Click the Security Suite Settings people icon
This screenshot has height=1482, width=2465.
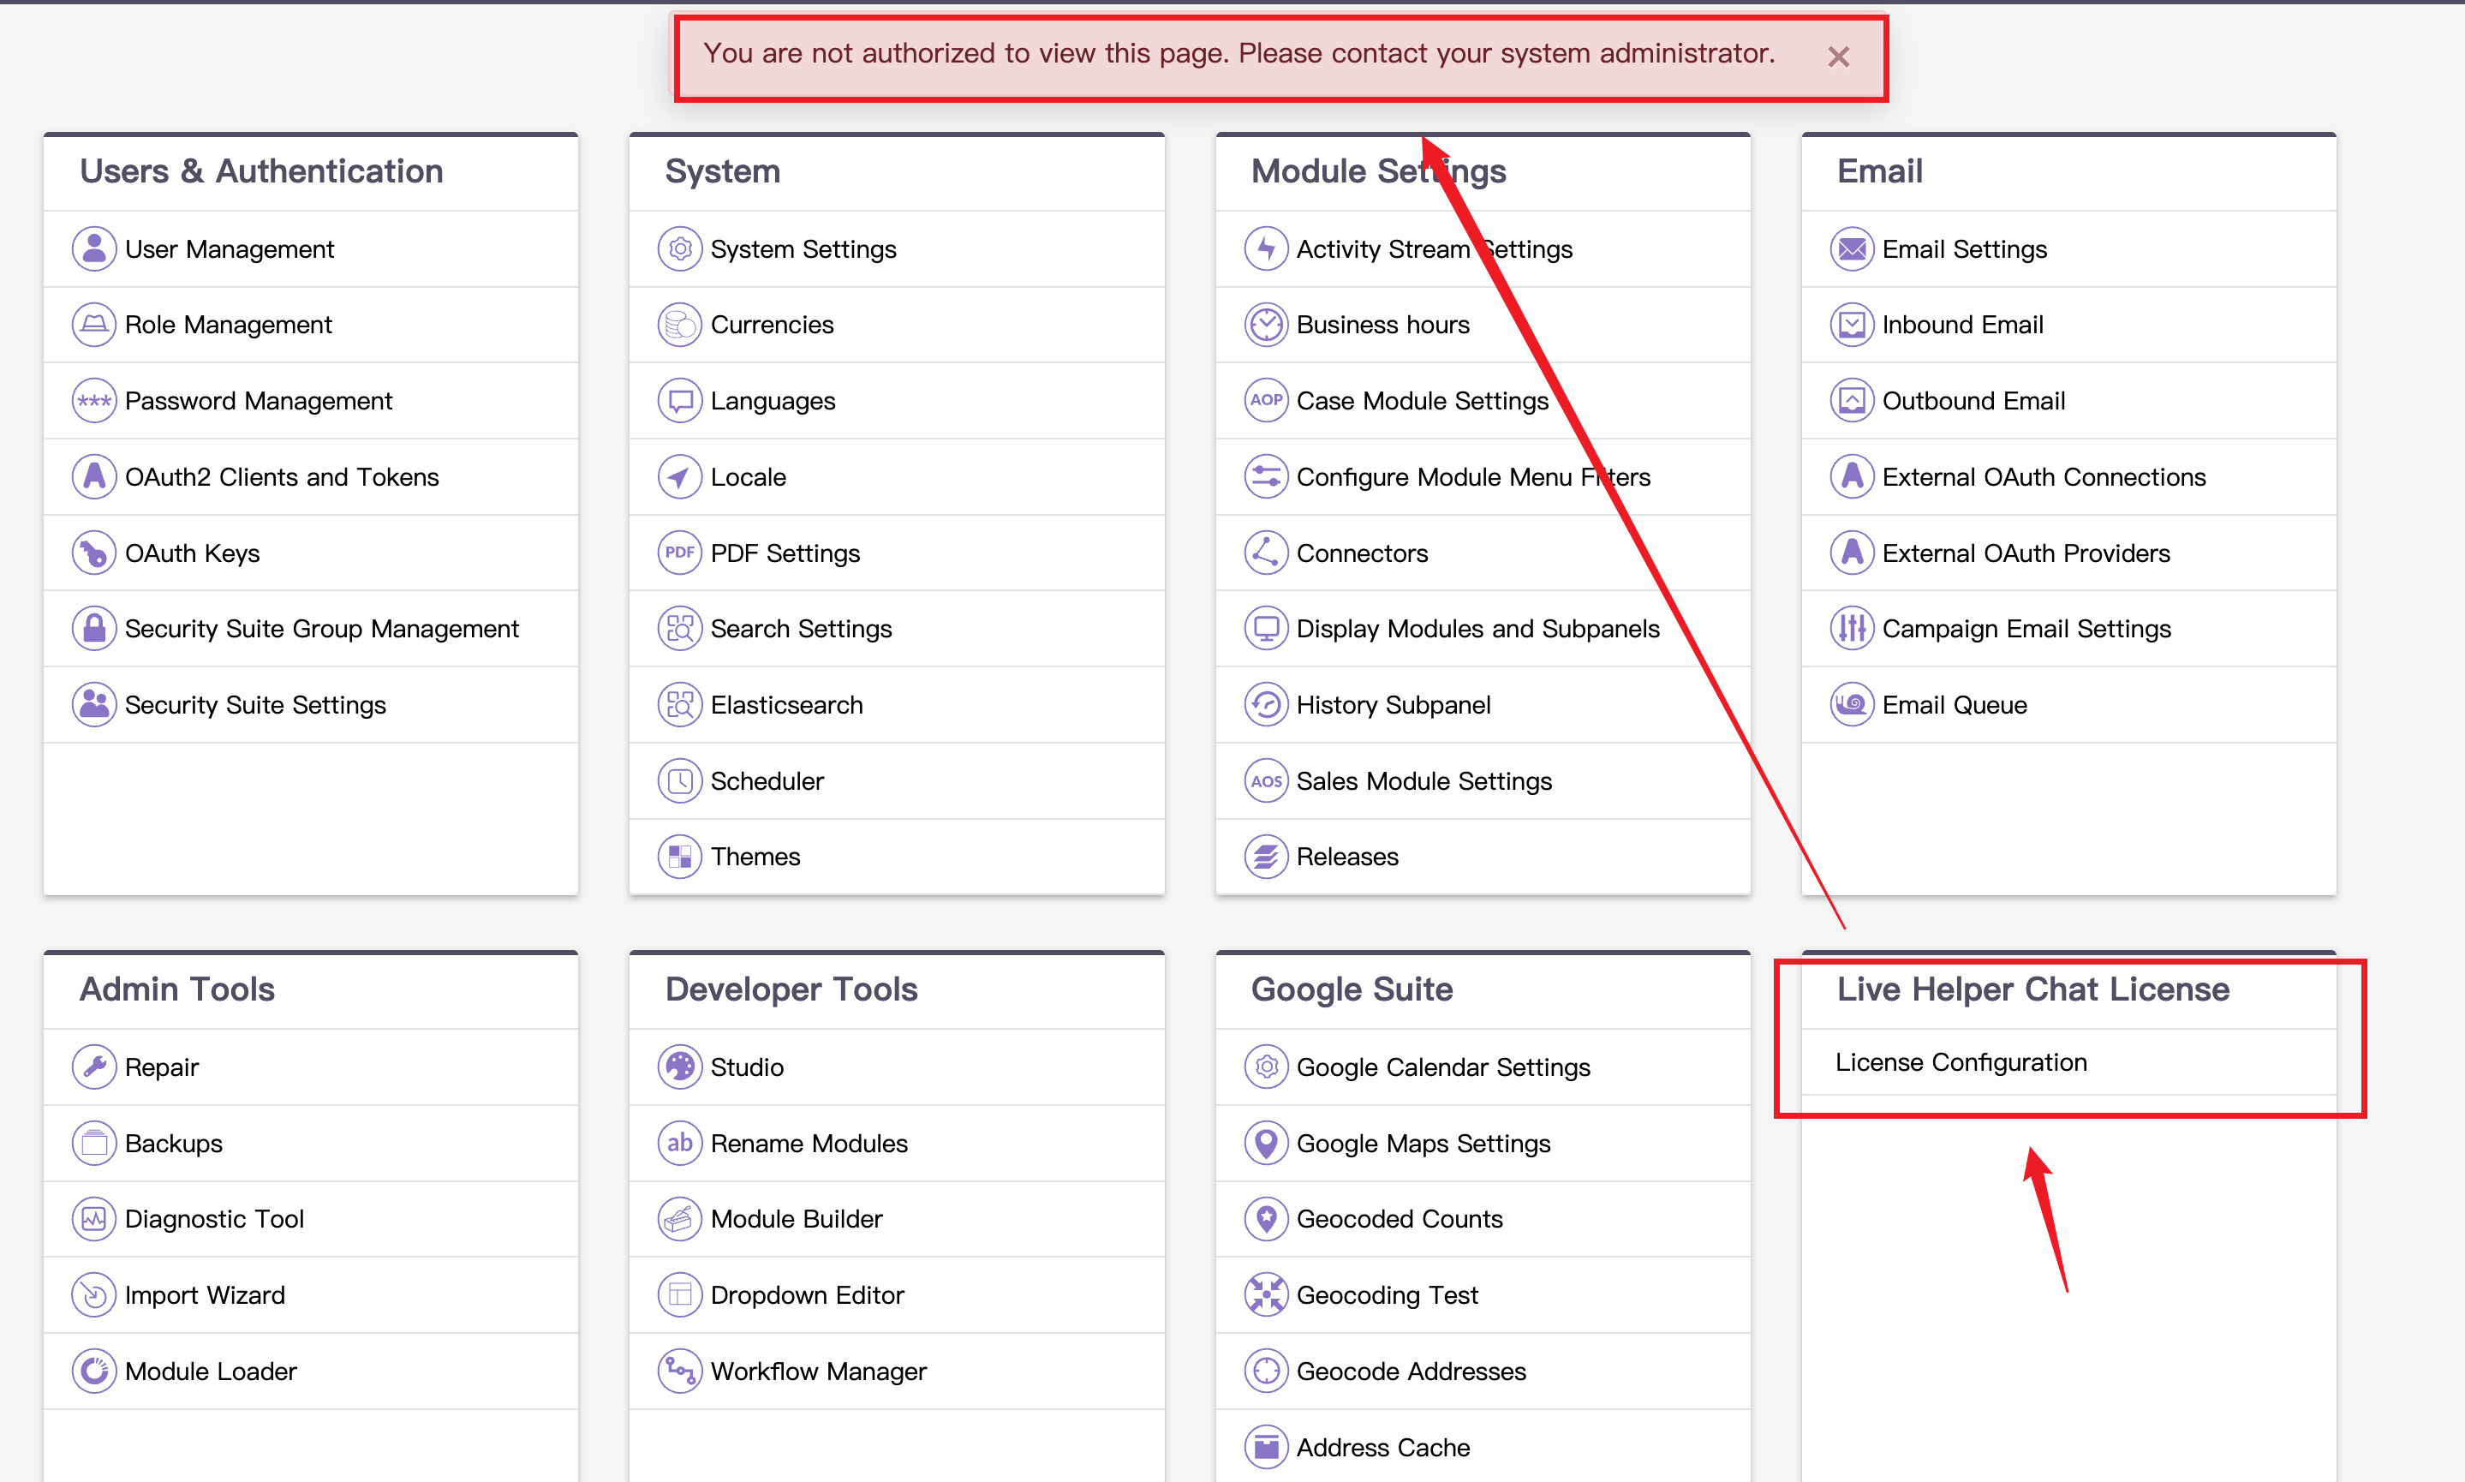tap(94, 704)
